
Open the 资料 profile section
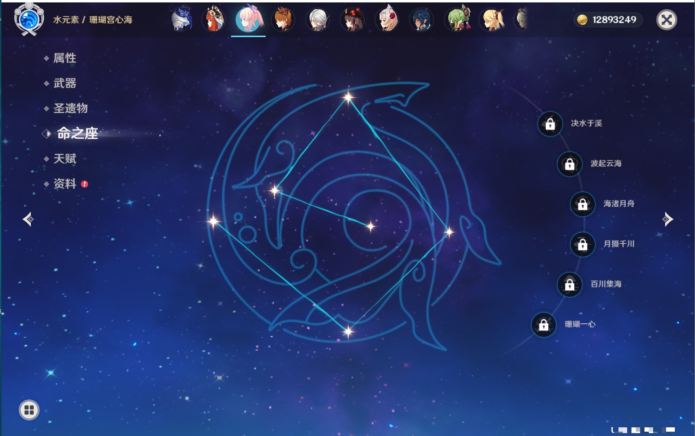point(64,184)
